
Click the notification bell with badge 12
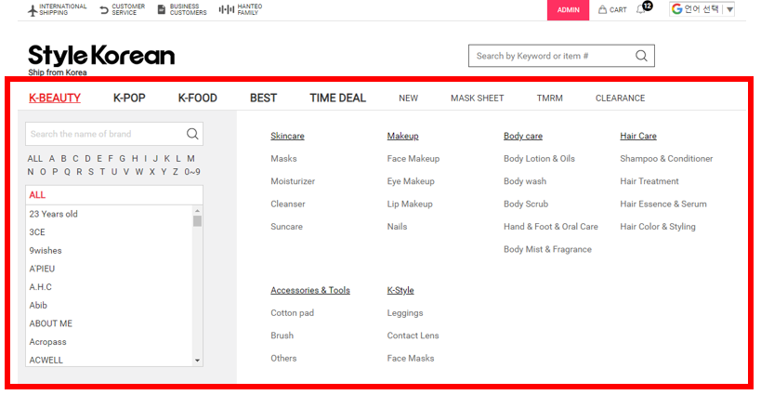642,9
